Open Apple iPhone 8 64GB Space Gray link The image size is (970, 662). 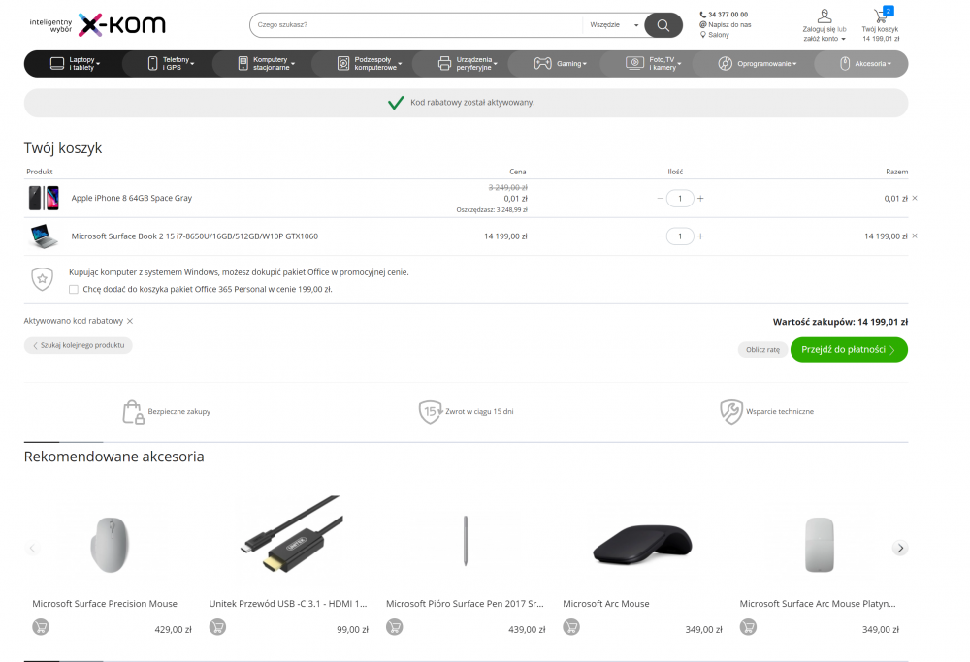(x=132, y=198)
